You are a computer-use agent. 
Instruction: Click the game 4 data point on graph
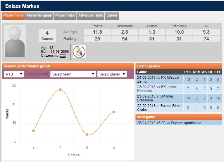(x=114, y=112)
